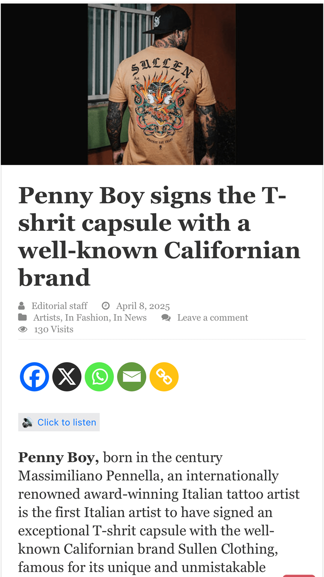Screen dimensions: 324x577
Task: Share article on Facebook
Action: pyautogui.click(x=34, y=377)
